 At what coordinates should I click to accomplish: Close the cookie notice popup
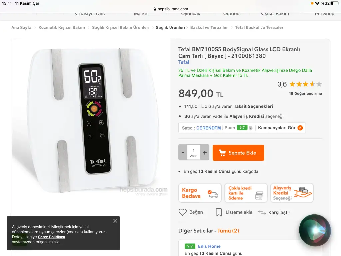tap(115, 221)
